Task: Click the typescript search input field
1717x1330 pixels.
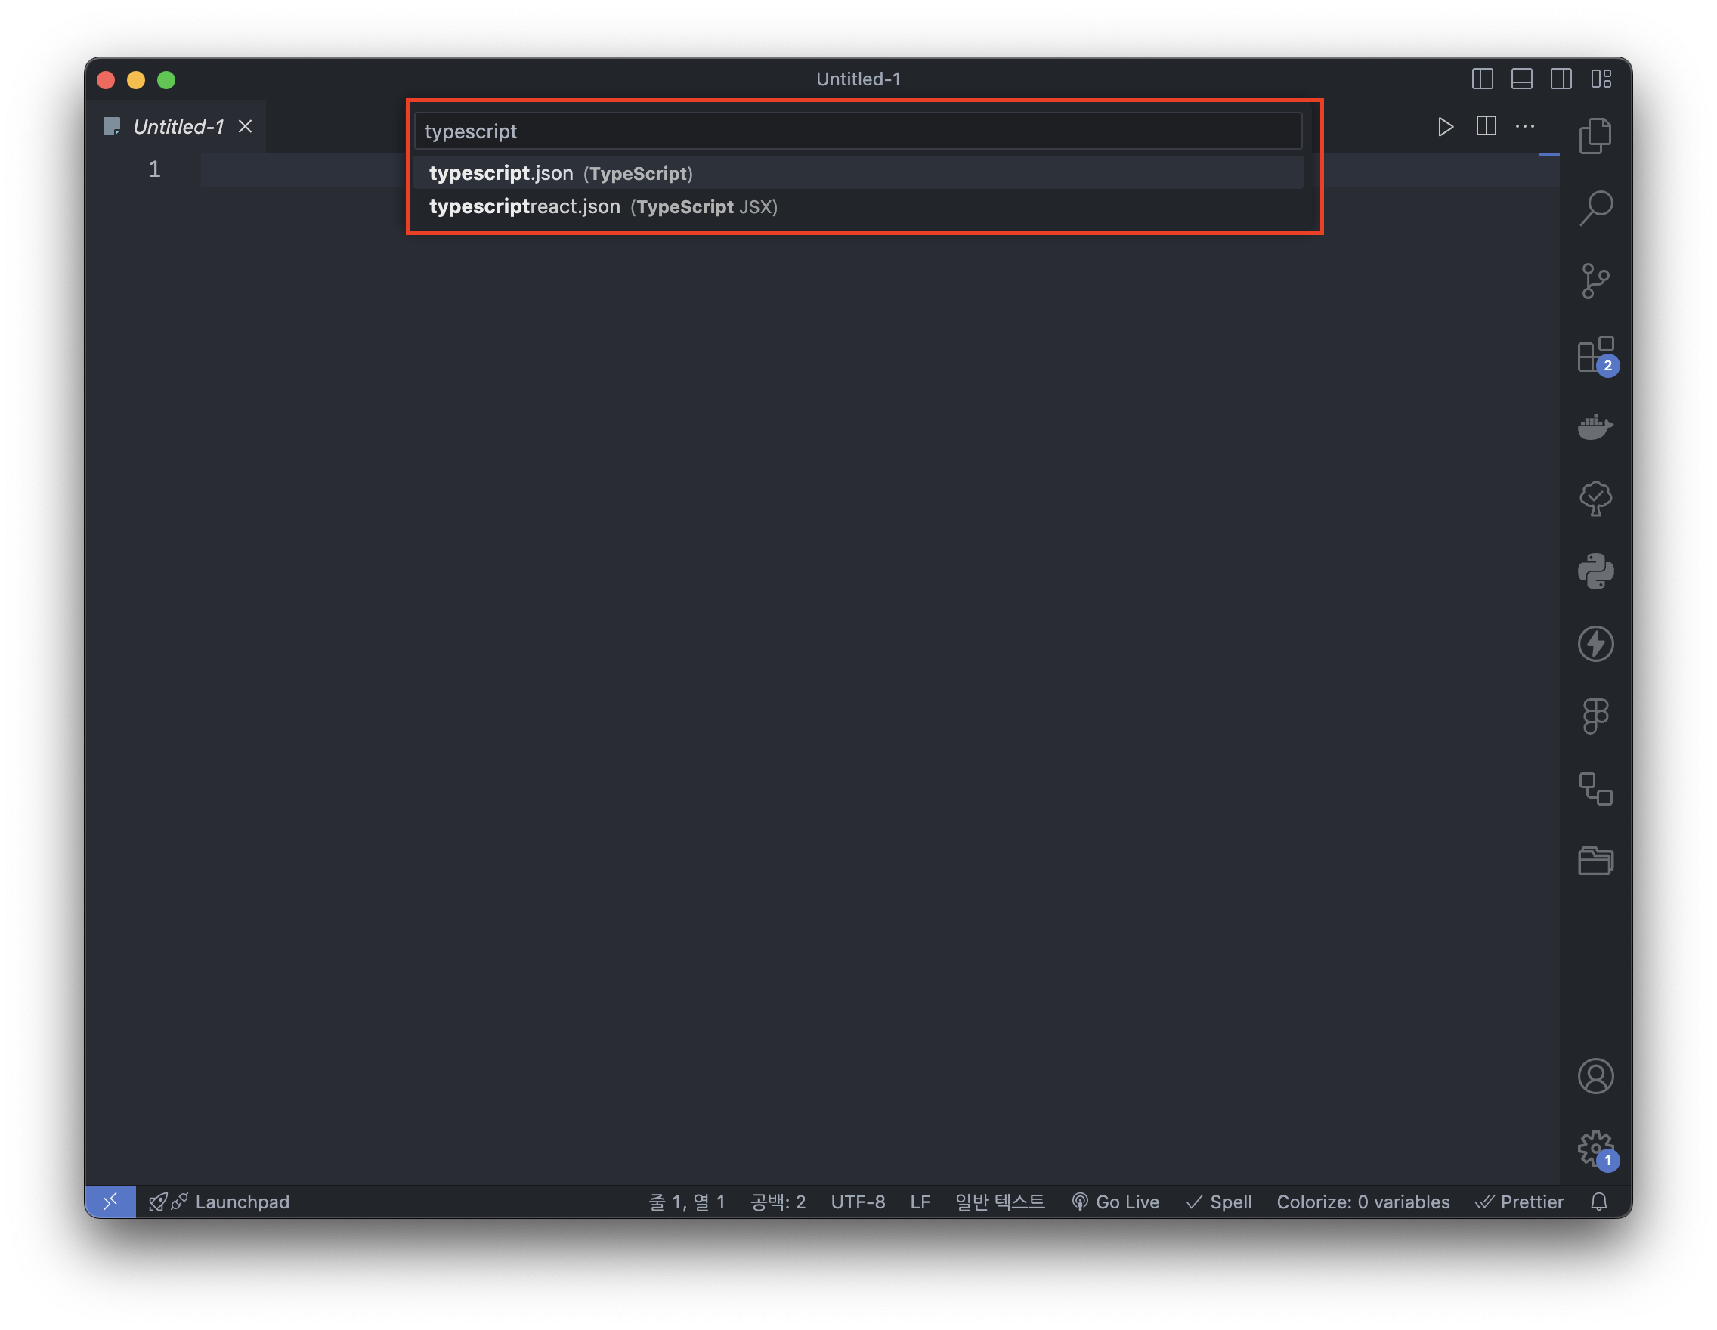Action: (x=857, y=131)
